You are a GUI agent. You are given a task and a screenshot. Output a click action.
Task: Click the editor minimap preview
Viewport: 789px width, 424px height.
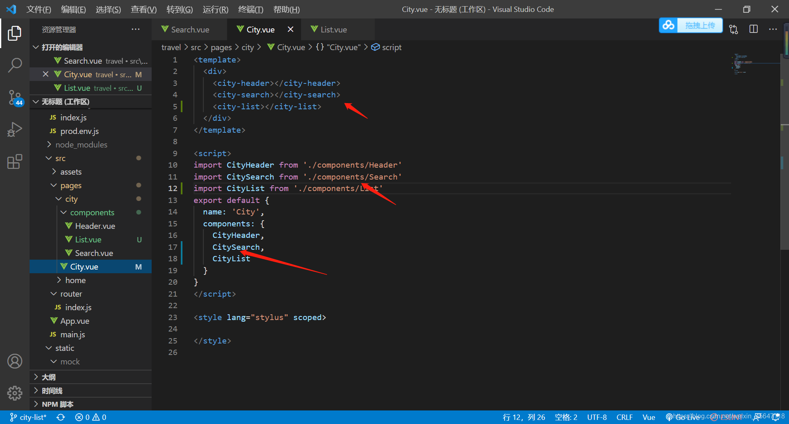(x=755, y=64)
